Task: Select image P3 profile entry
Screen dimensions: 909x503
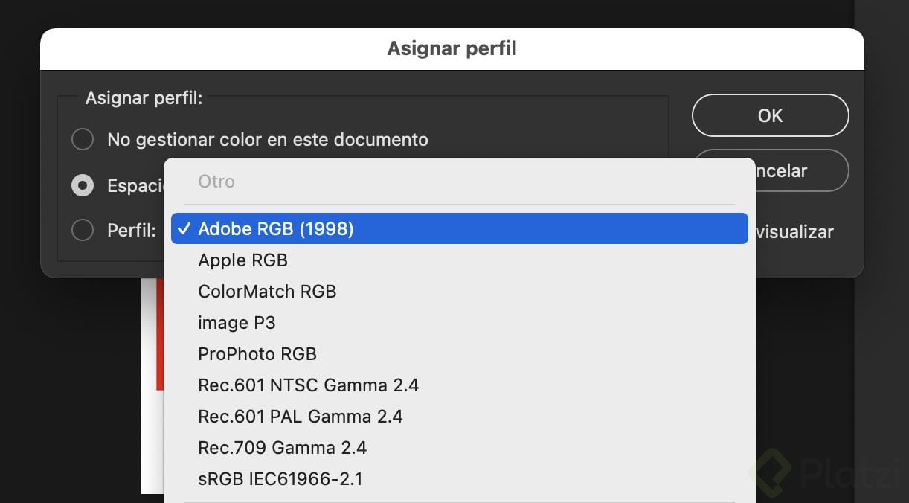Action: 237,323
